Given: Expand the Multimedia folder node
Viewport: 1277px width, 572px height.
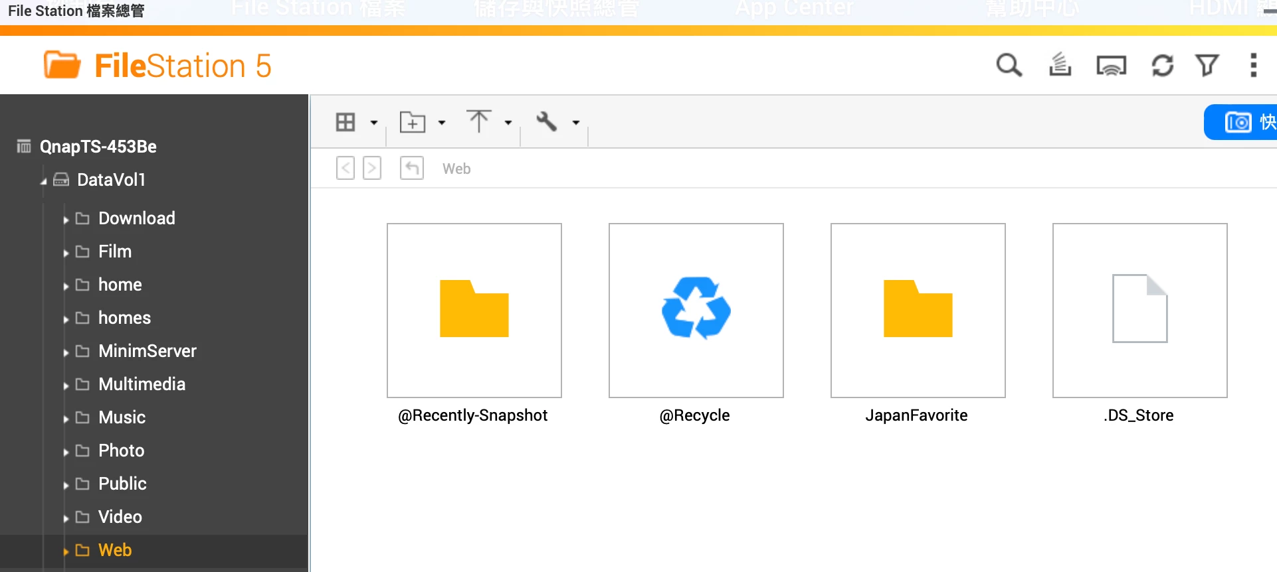Looking at the screenshot, I should tap(66, 386).
